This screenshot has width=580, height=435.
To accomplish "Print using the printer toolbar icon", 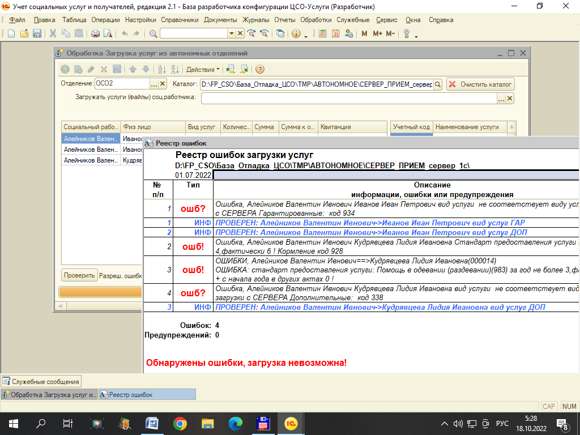I will (95, 33).
